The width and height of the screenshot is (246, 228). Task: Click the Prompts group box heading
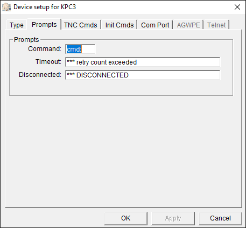pyautogui.click(x=26, y=40)
